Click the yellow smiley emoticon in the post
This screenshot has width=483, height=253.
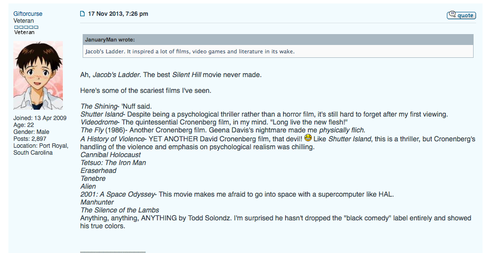[x=308, y=138]
